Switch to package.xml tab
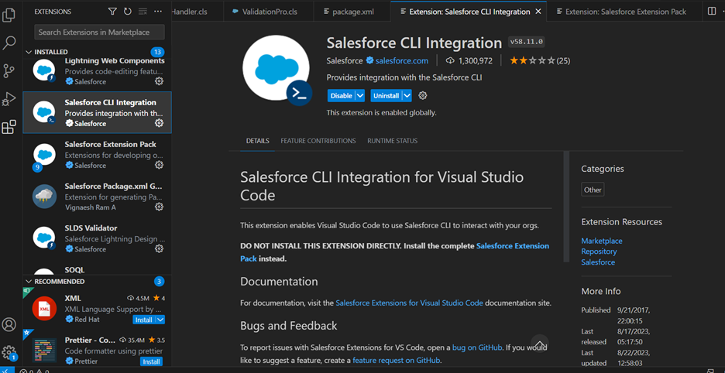The width and height of the screenshot is (725, 373). 352,12
